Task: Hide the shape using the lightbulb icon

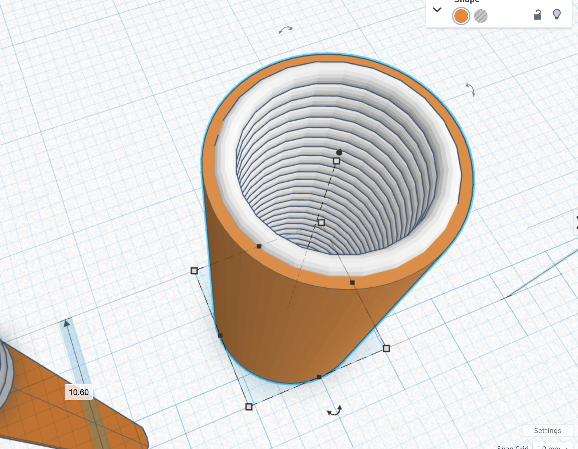Action: tap(557, 14)
